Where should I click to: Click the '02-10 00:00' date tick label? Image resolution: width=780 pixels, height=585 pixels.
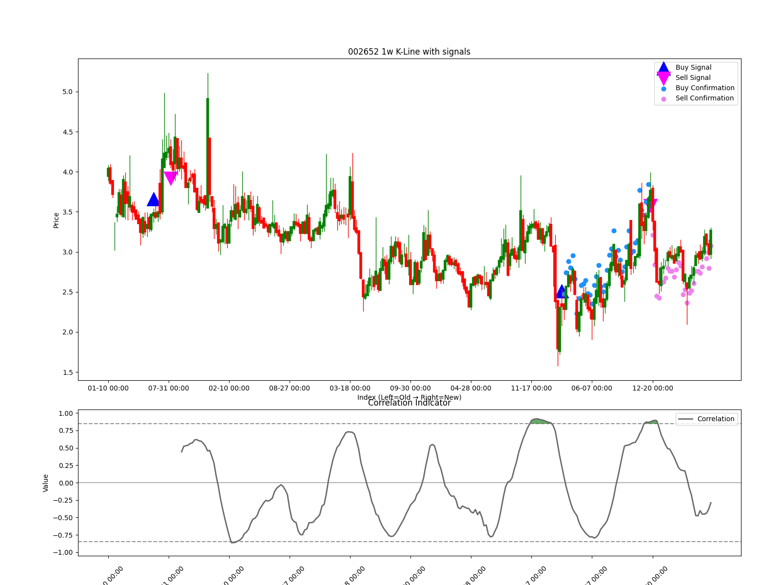229,388
